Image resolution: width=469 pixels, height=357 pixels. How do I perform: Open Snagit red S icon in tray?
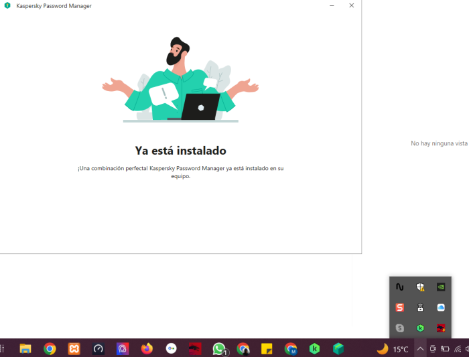(399, 307)
